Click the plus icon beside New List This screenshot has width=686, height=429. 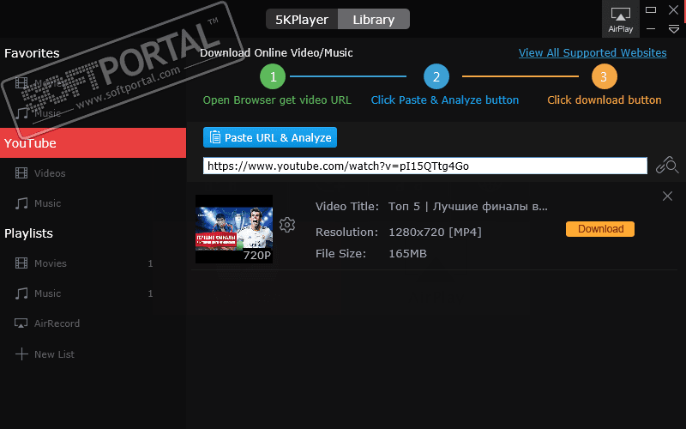point(21,354)
